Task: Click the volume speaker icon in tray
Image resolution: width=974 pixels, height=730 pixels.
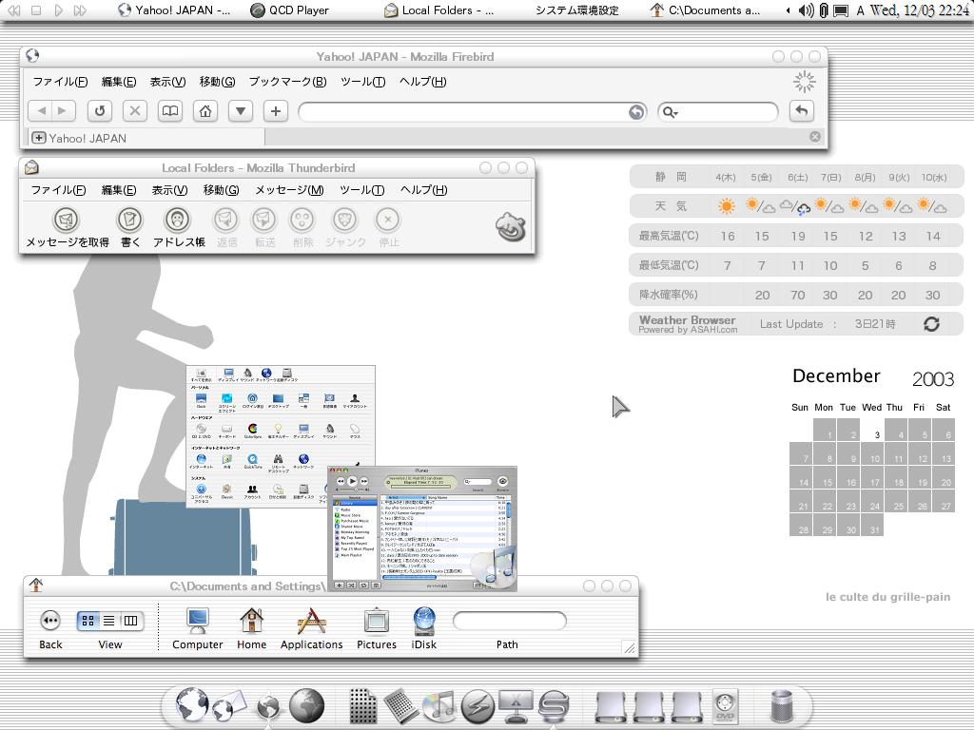Action: [806, 10]
